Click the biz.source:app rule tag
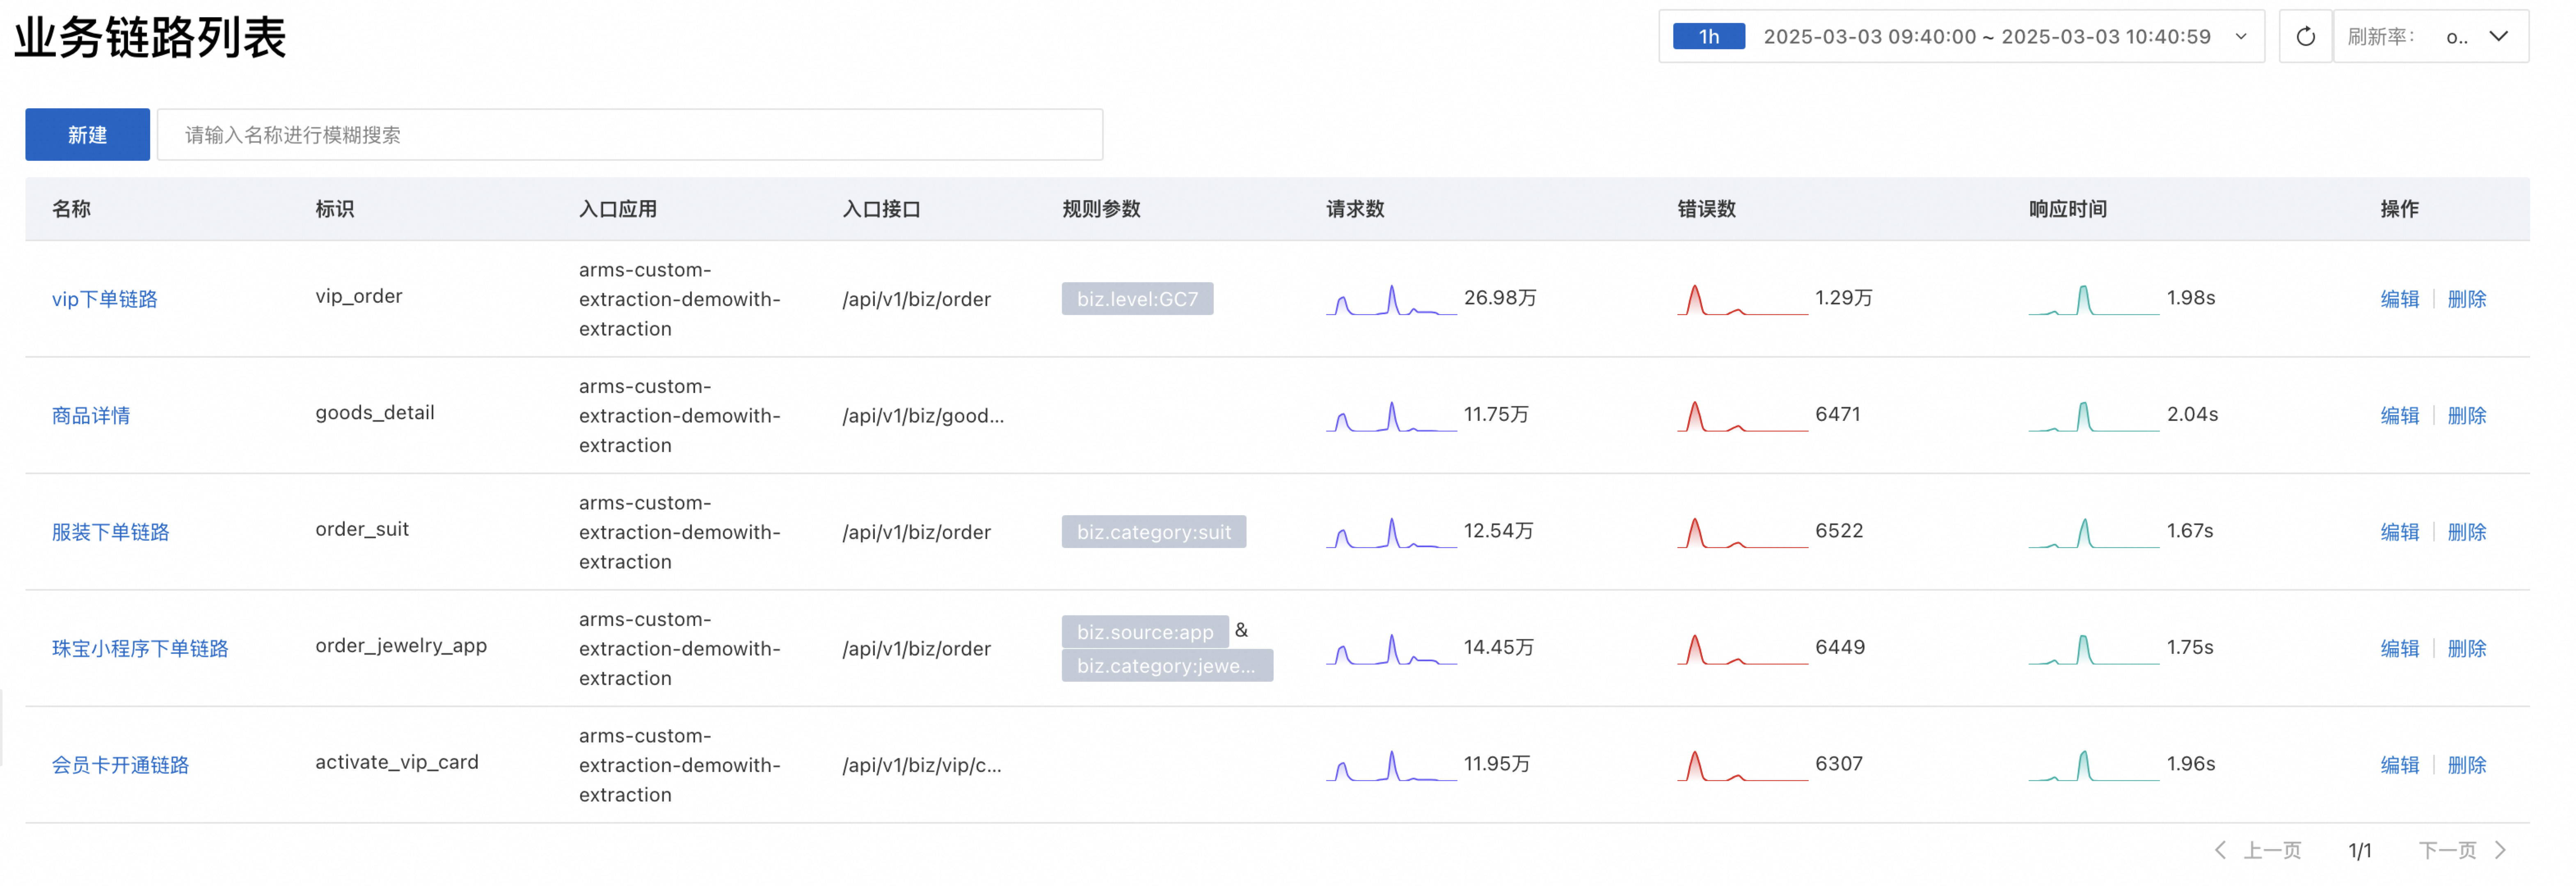Screen dimensions: 2576x886 tap(1145, 632)
